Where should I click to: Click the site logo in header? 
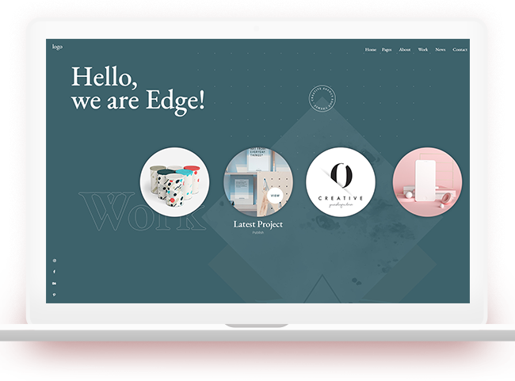pyautogui.click(x=57, y=47)
